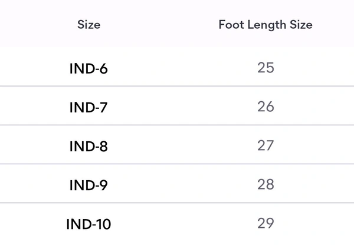Click the divider line below the IND-7 row
The height and width of the screenshot is (249, 354).
[177, 125]
